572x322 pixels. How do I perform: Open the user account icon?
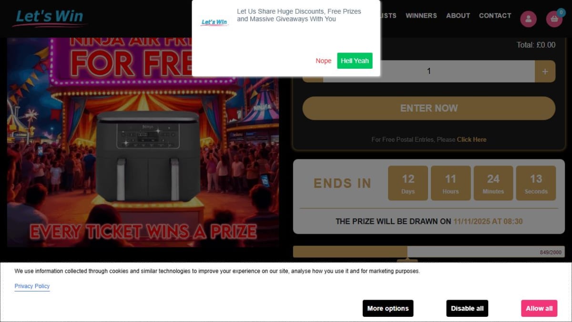coord(528,19)
